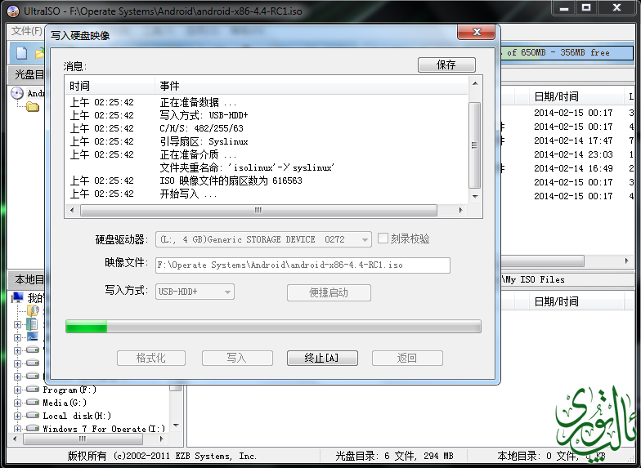Click the UltraISO app icon in the title bar
The height and width of the screenshot is (468, 641).
coord(13,11)
